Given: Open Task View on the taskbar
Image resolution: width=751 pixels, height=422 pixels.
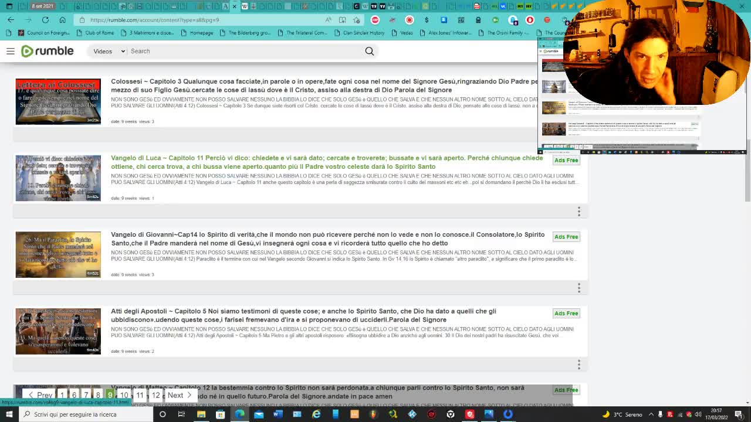Looking at the screenshot, I should click(181, 414).
